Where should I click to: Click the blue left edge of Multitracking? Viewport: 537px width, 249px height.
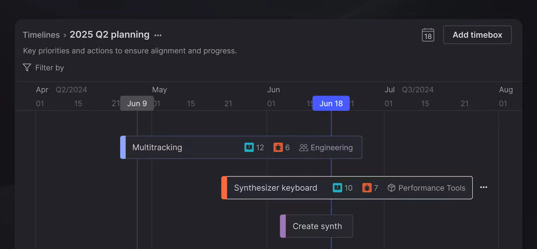point(123,147)
